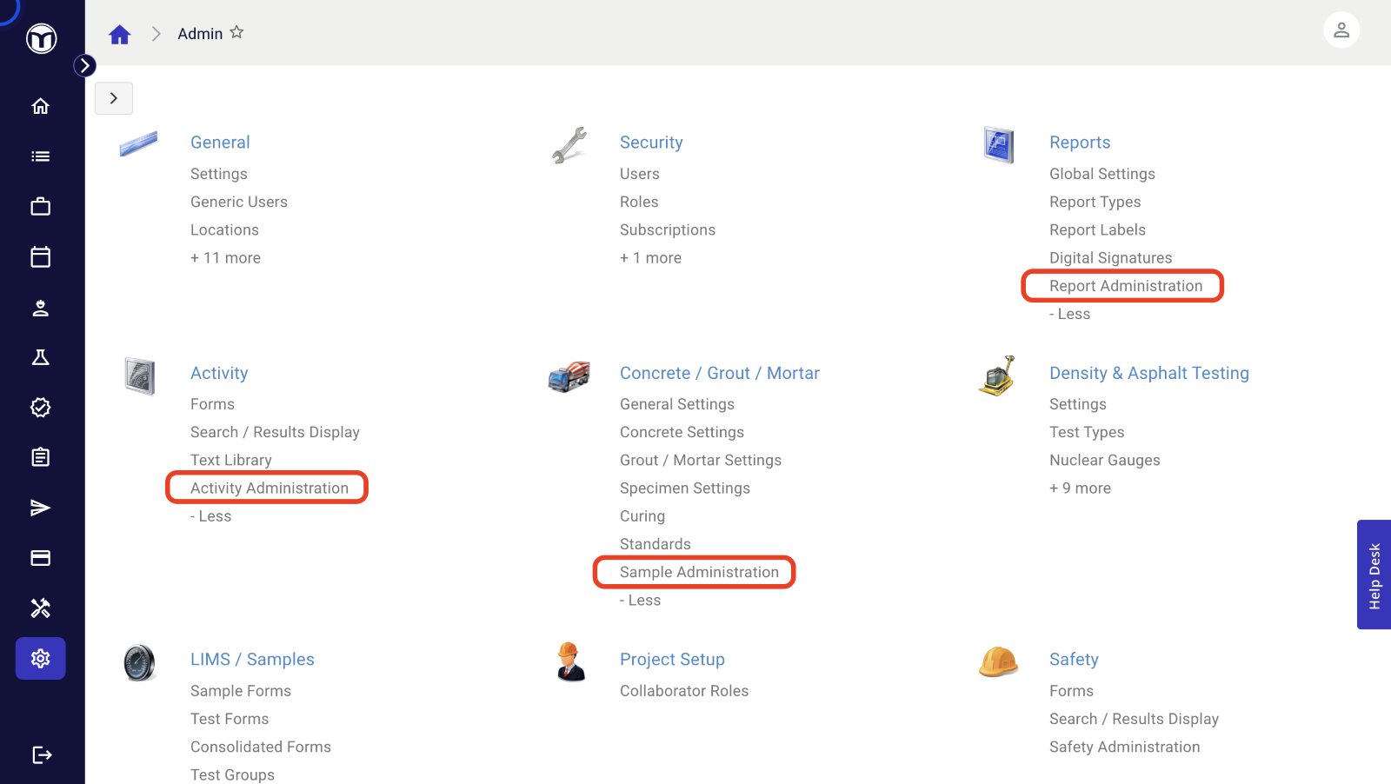Click the user profile avatar icon
The image size is (1391, 784).
1341,30
